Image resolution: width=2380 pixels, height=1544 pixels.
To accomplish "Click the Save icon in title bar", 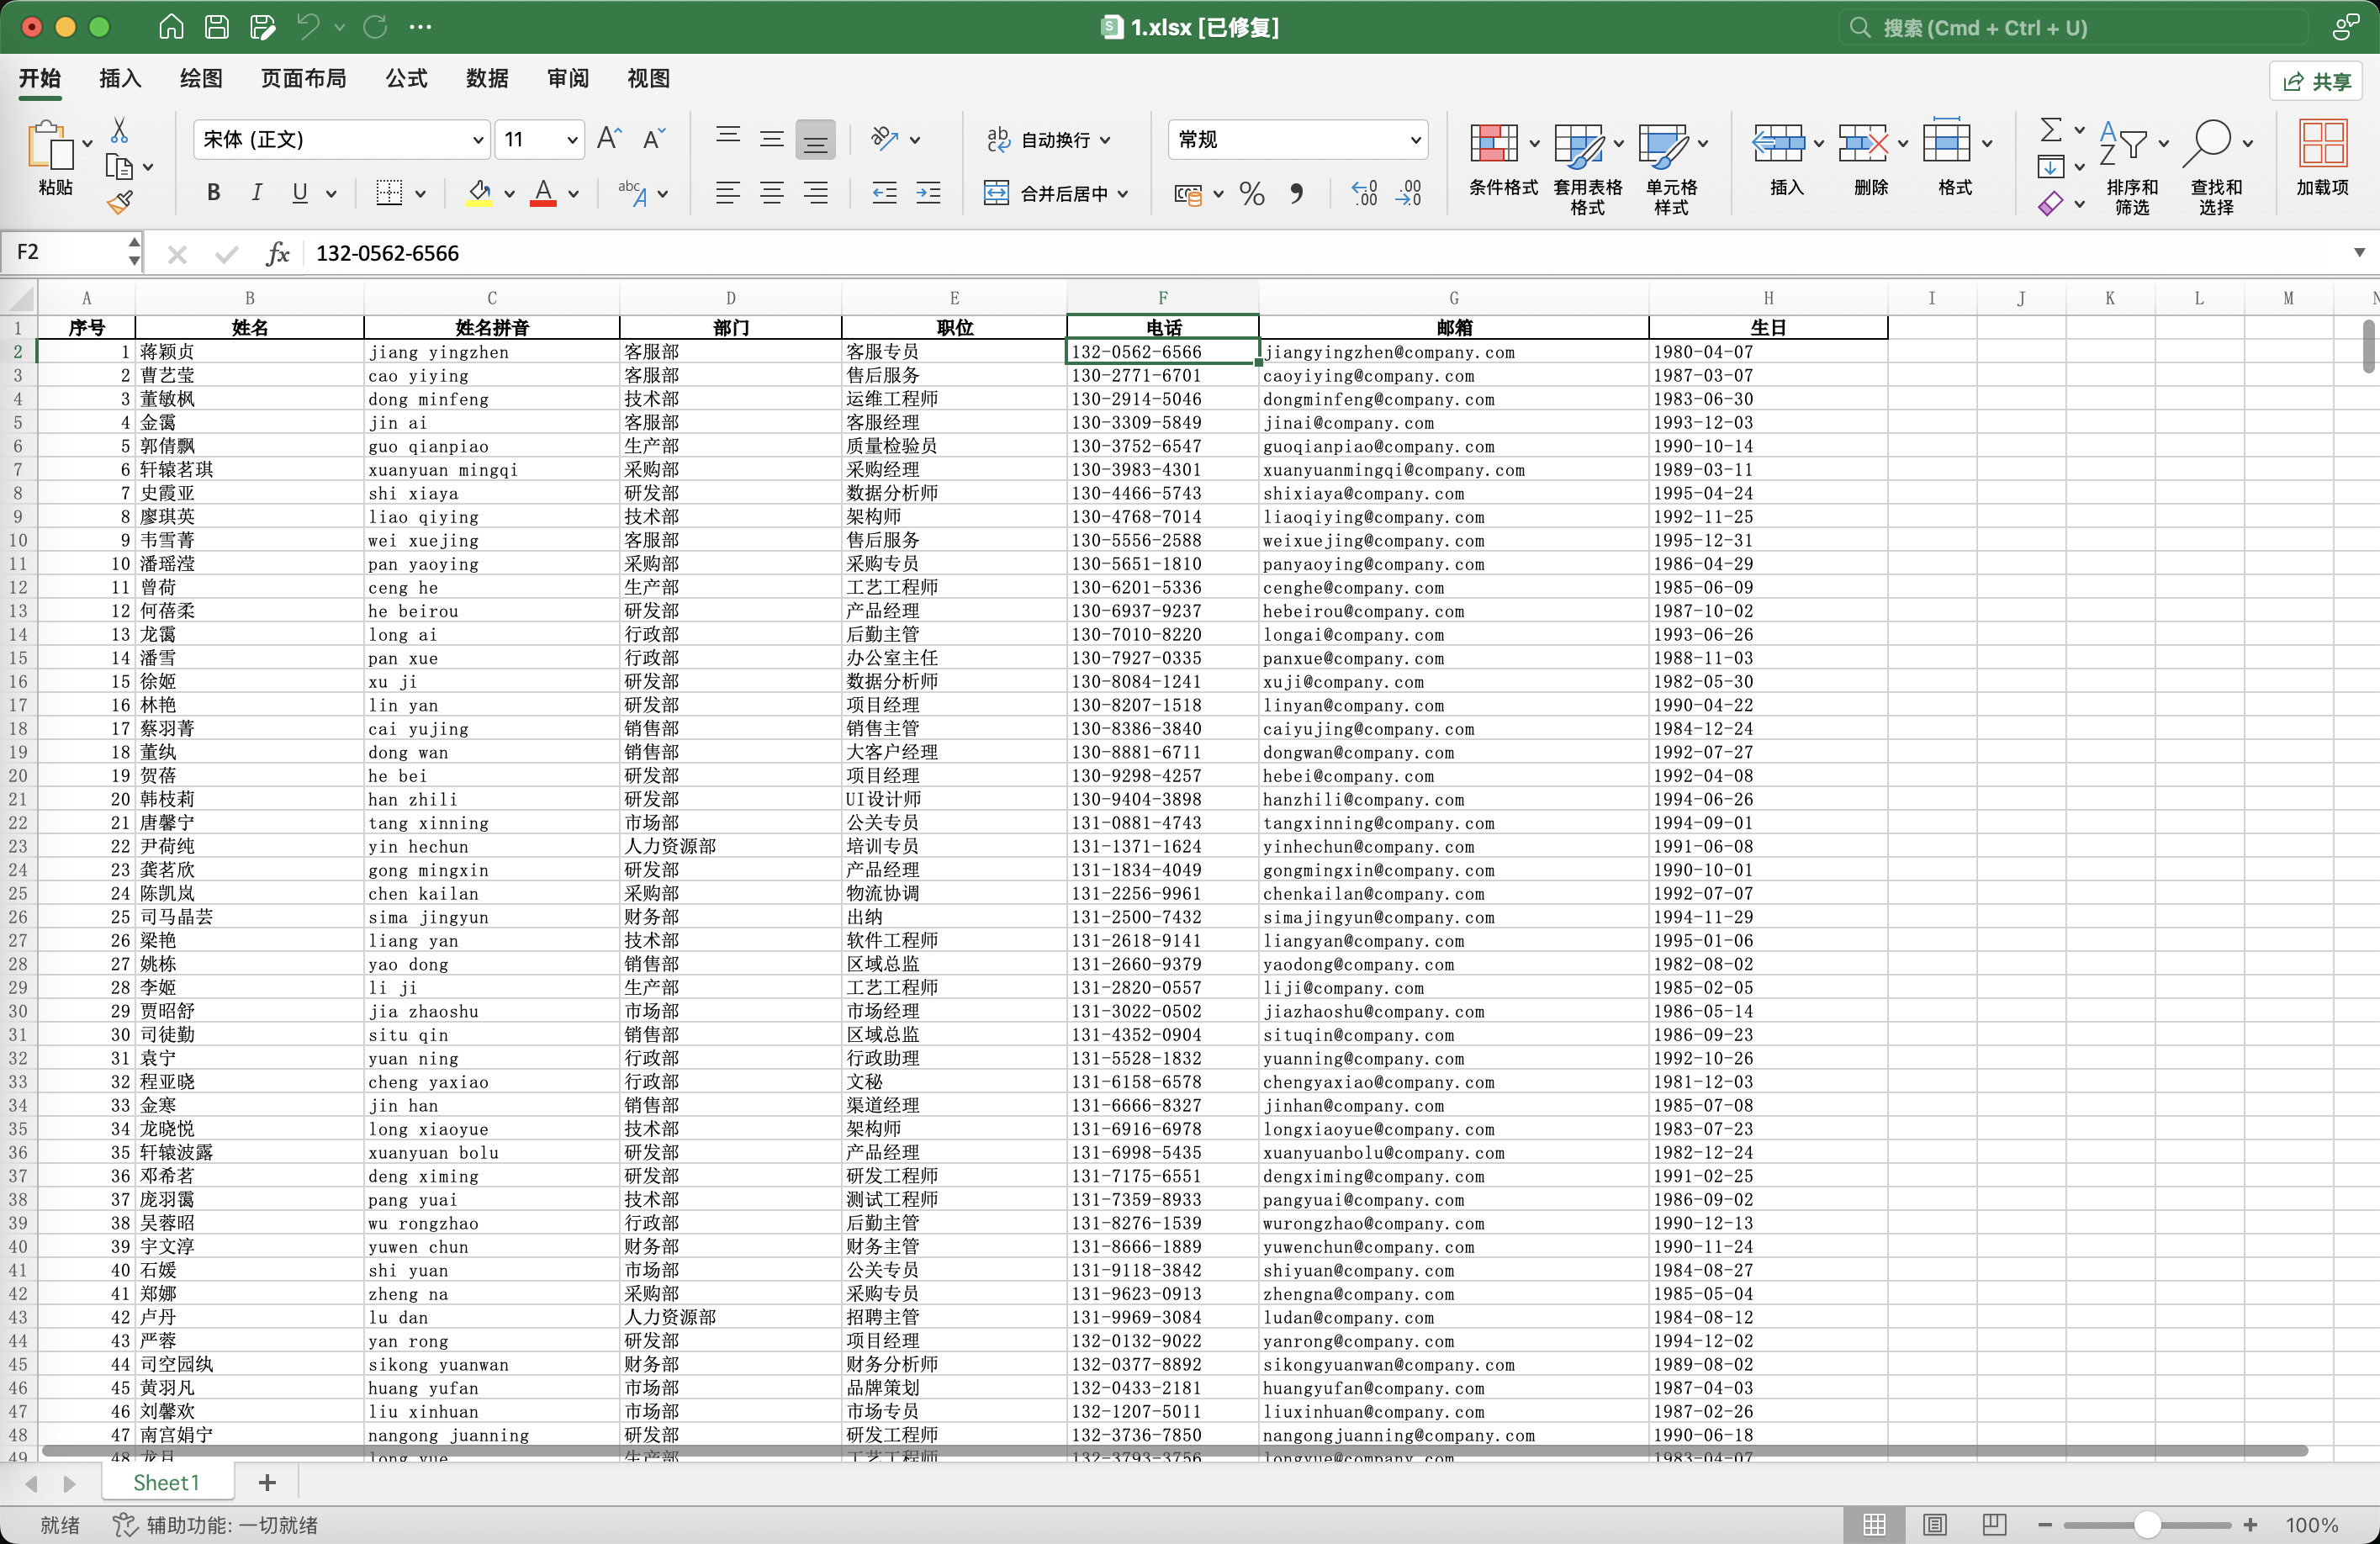I will 217,27.
